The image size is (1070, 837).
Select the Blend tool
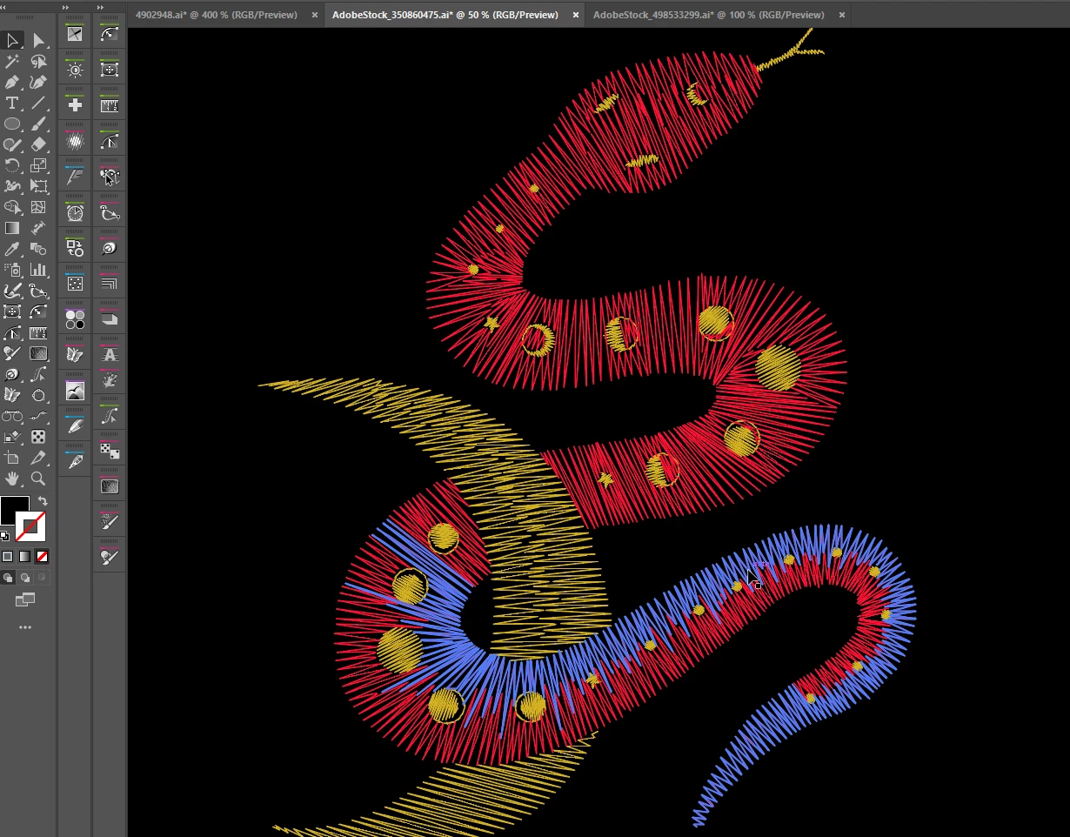(38, 249)
